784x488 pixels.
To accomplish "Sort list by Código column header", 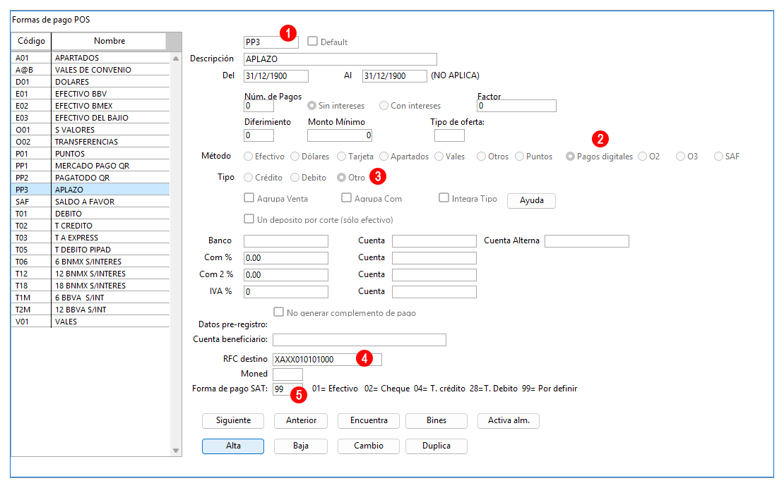I will coord(31,41).
